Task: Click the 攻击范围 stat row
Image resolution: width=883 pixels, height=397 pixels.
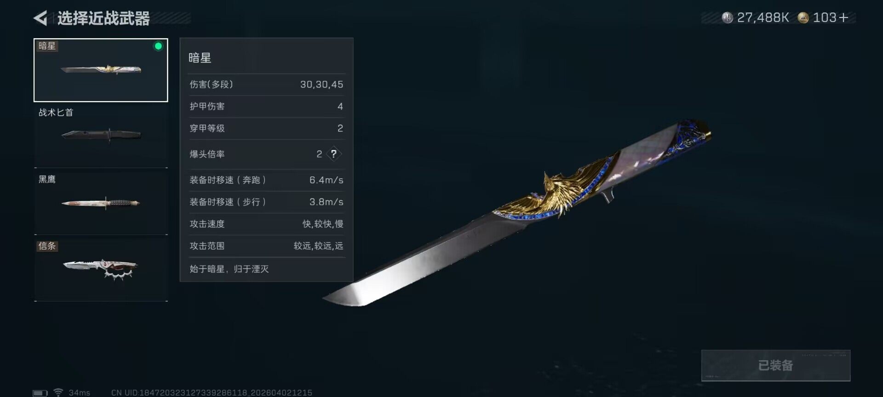Action: tap(266, 246)
